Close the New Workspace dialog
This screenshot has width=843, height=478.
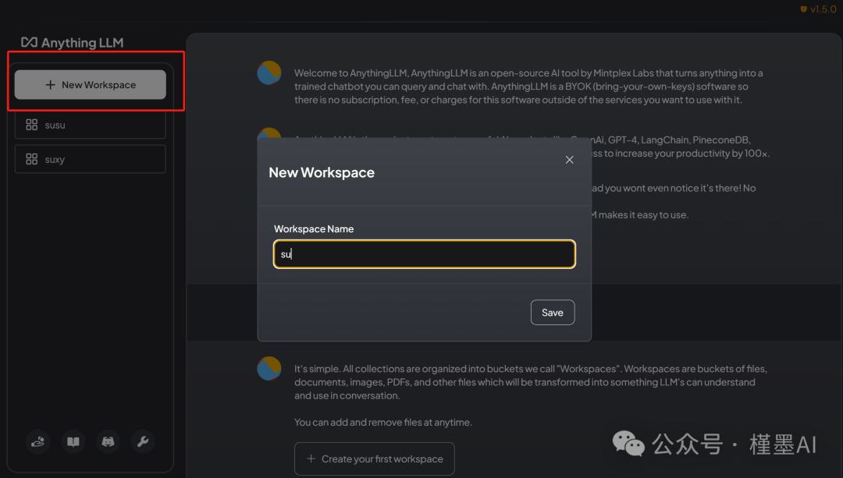(569, 160)
